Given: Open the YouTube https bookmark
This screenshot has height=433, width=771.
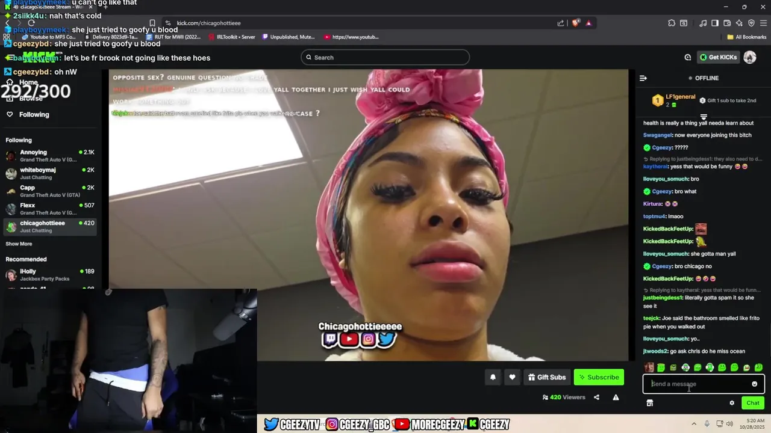Looking at the screenshot, I should tap(351, 37).
